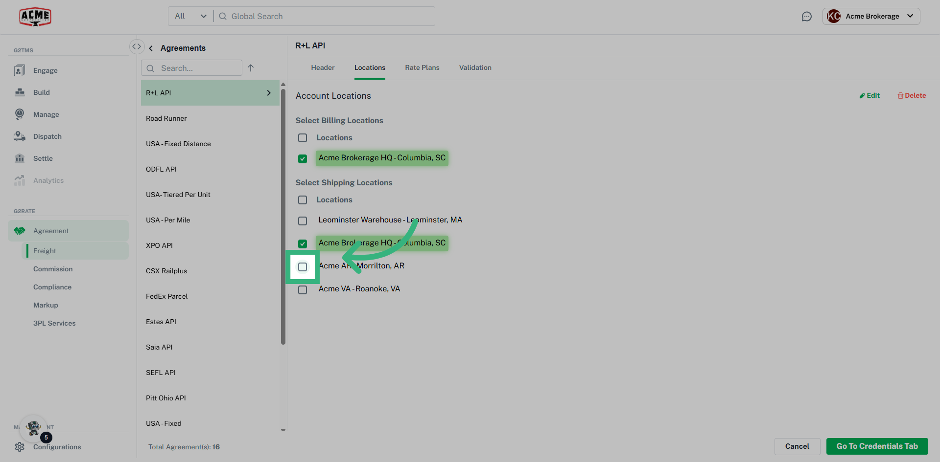This screenshot has width=940, height=462.
Task: Collapse the sidebar with code-bracket toggle
Action: click(137, 46)
